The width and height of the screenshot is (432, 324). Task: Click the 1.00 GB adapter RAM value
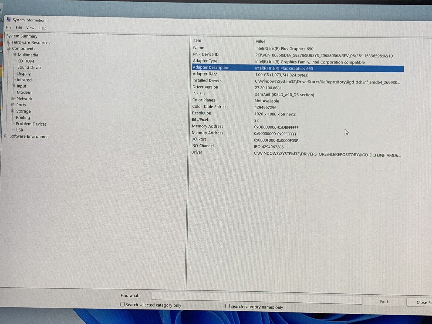282,75
